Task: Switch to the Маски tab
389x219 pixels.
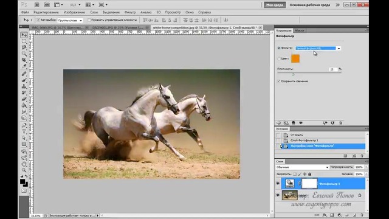Action: (x=300, y=30)
